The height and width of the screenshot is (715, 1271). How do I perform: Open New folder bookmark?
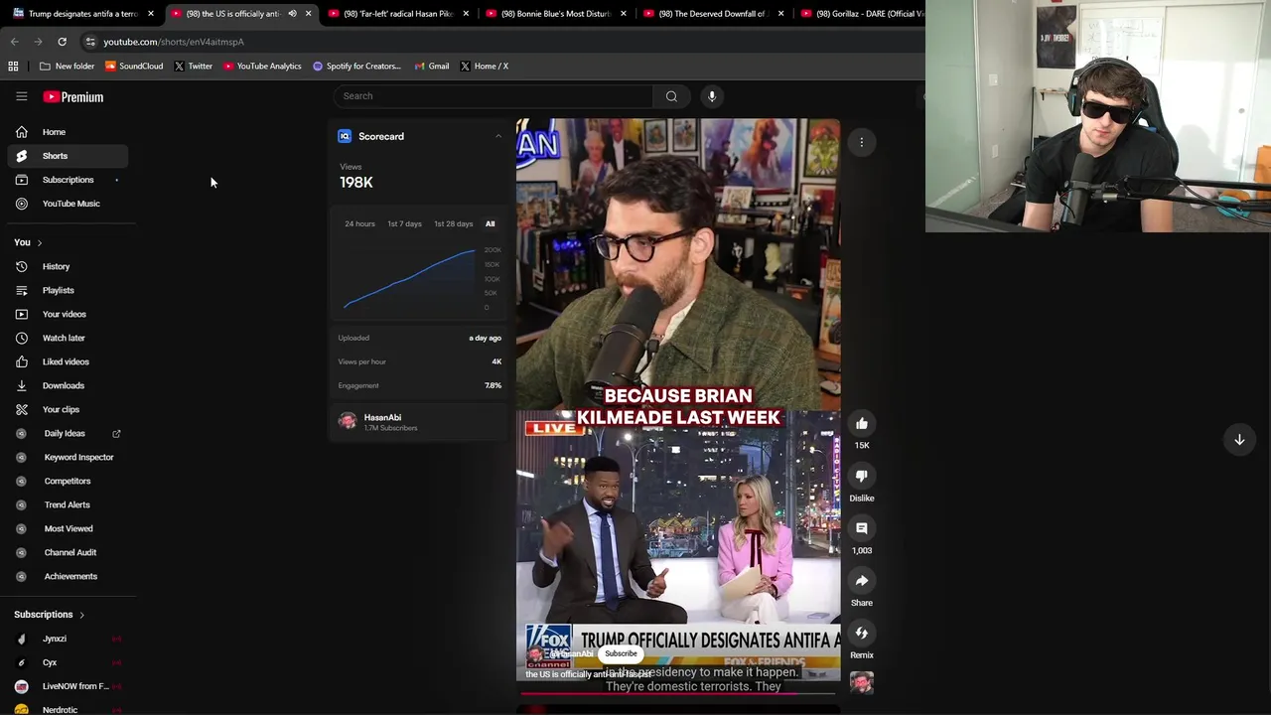pyautogui.click(x=67, y=66)
